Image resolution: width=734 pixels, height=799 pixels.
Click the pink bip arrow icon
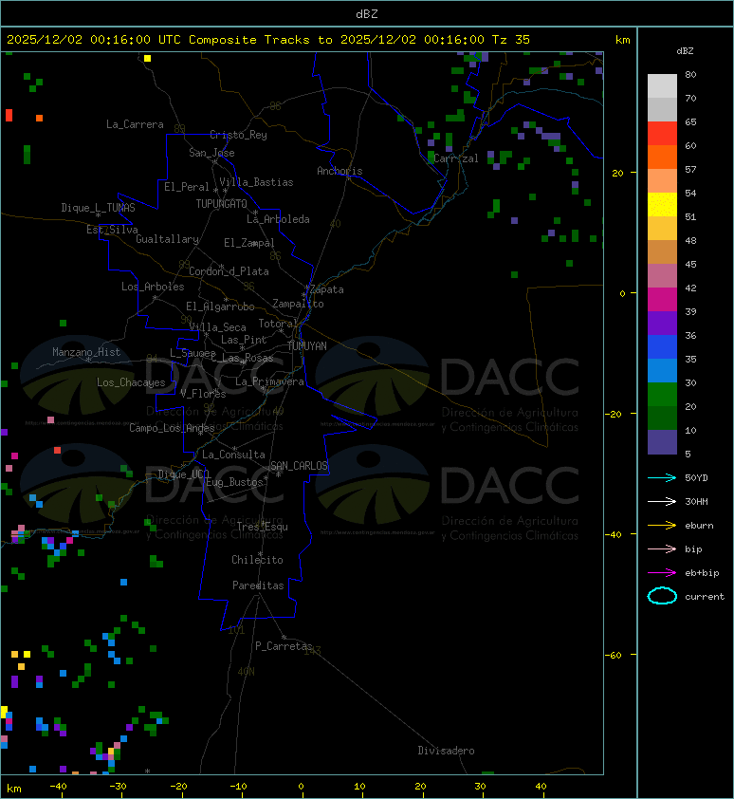662,548
